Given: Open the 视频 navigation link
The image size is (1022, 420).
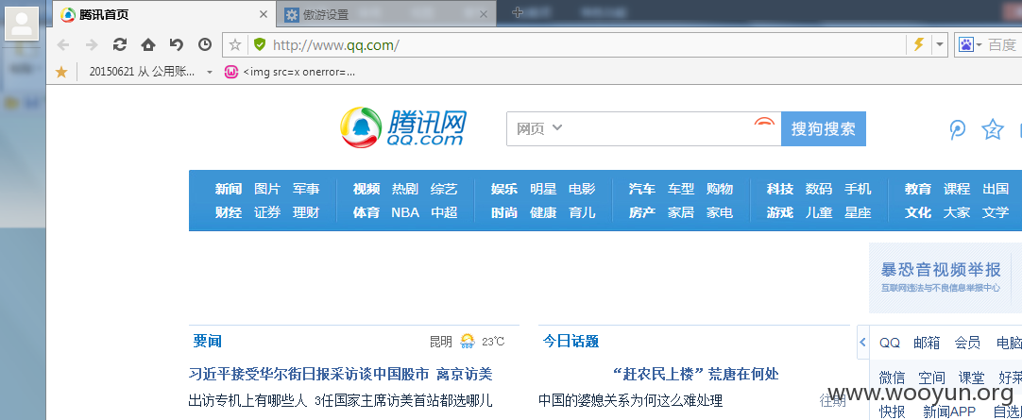Looking at the screenshot, I should tap(366, 189).
